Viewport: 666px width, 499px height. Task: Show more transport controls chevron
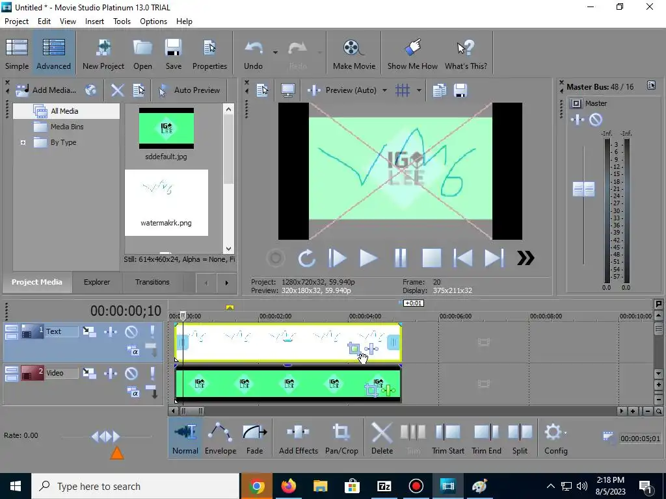(526, 257)
